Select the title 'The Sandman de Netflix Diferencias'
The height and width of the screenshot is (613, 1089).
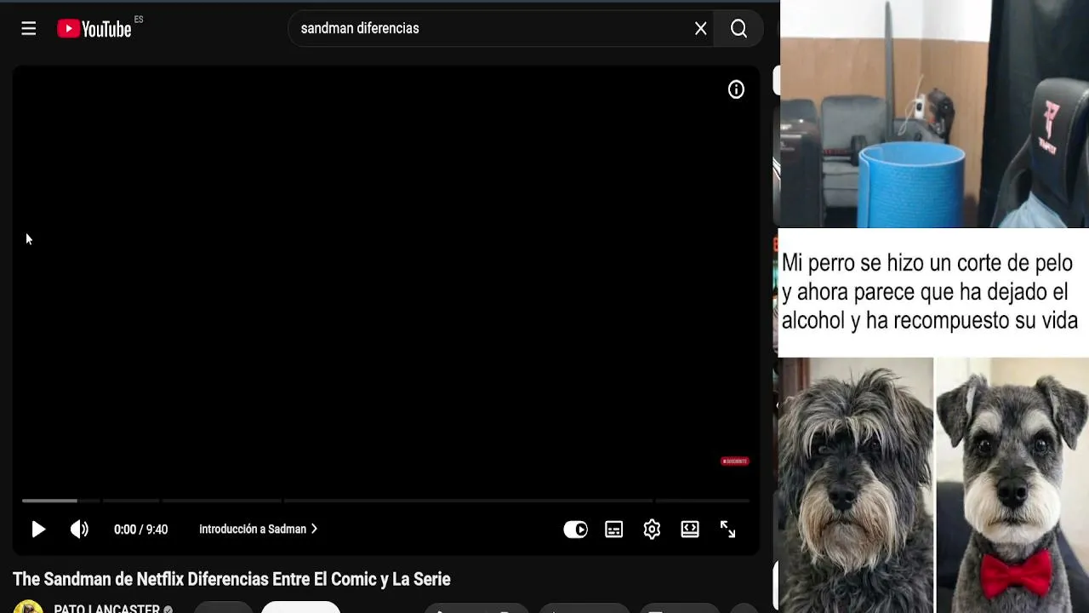coord(231,580)
